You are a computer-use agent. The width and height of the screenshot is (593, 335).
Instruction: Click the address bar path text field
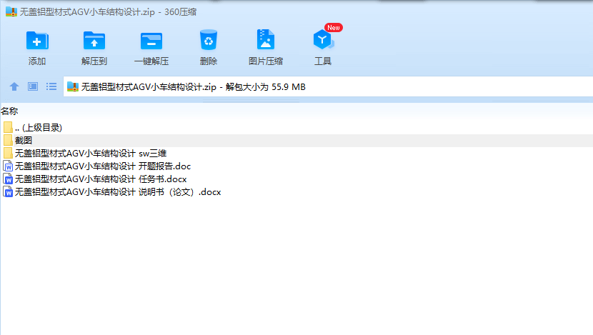[x=328, y=86]
